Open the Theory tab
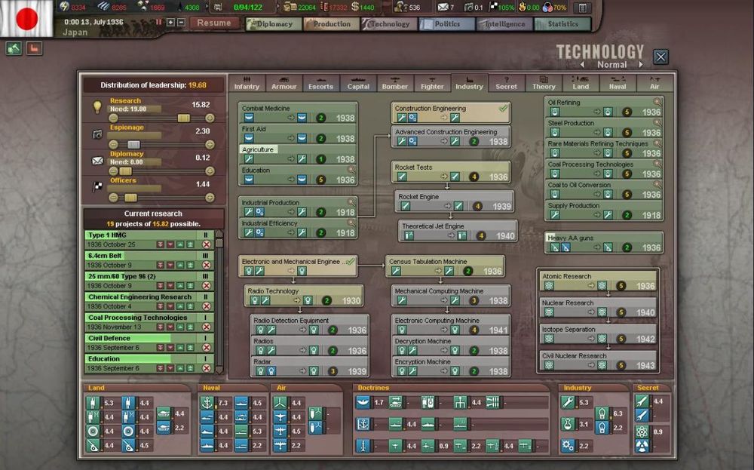 544,83
